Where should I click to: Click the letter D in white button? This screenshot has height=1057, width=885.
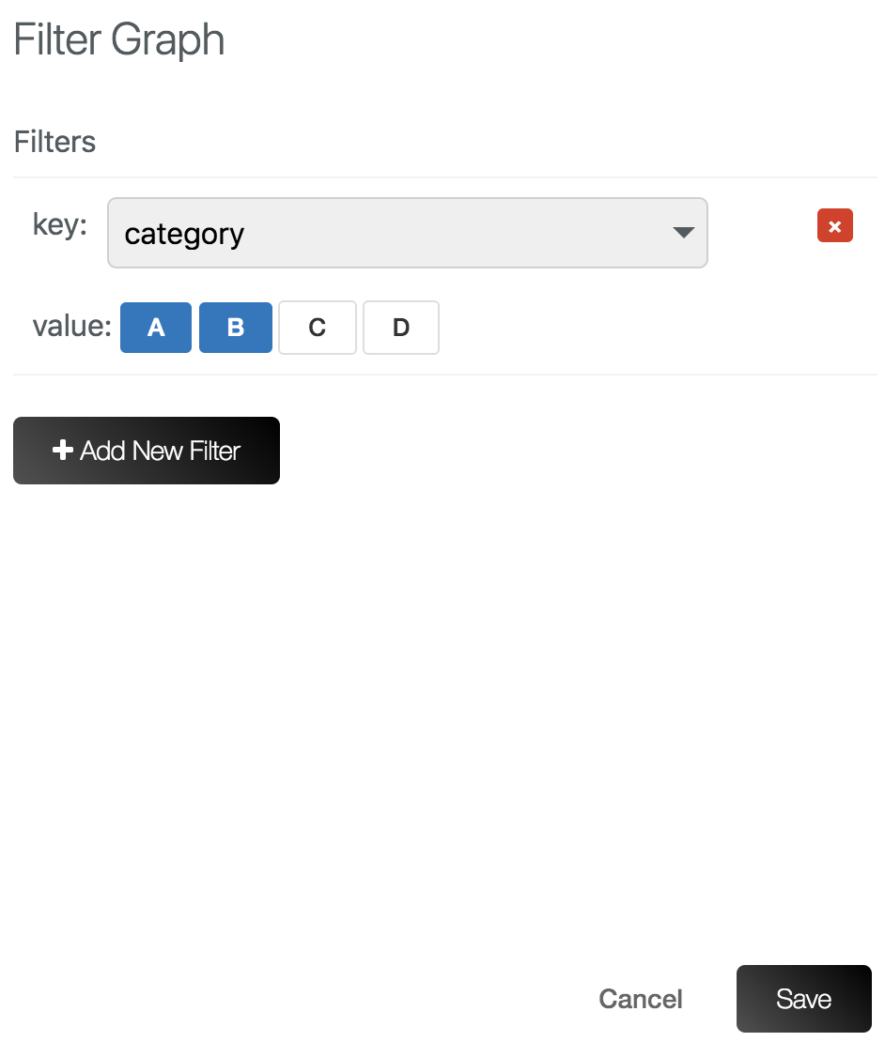pos(401,328)
